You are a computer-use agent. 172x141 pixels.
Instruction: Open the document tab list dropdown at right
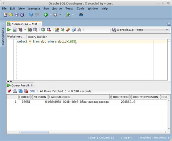pyautogui.click(x=169, y=24)
